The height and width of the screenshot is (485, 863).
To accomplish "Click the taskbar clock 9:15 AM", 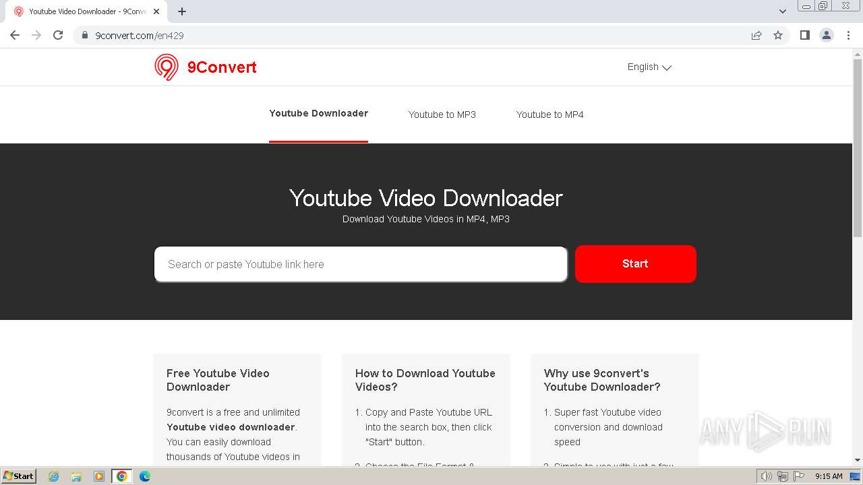I will [829, 476].
